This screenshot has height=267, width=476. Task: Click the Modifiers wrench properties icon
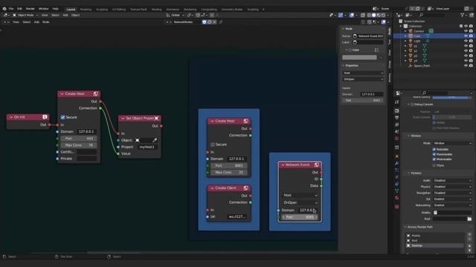pos(396,163)
